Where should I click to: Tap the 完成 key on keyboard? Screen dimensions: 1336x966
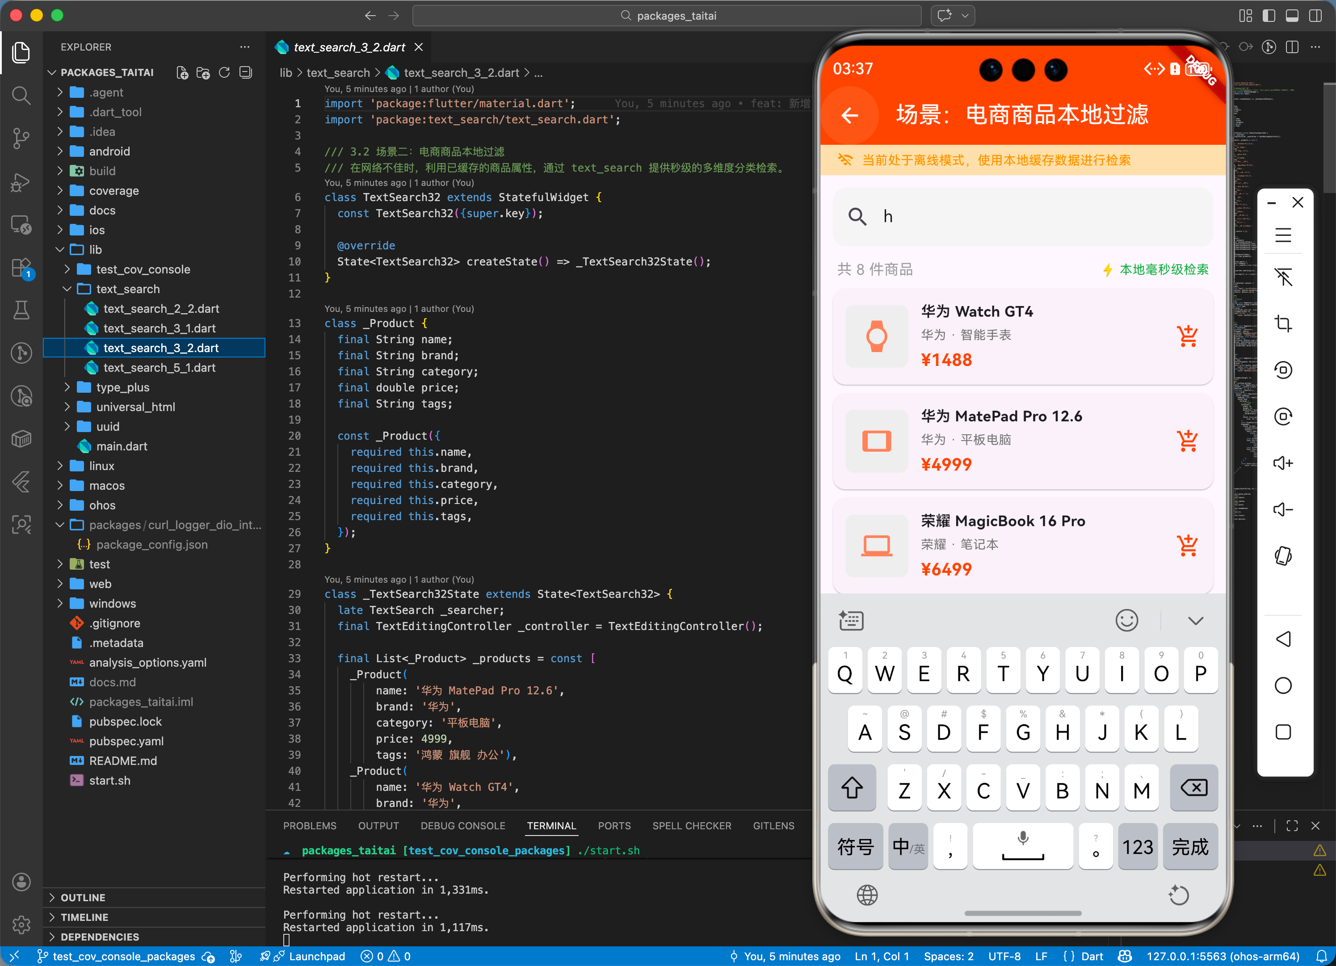click(1189, 846)
